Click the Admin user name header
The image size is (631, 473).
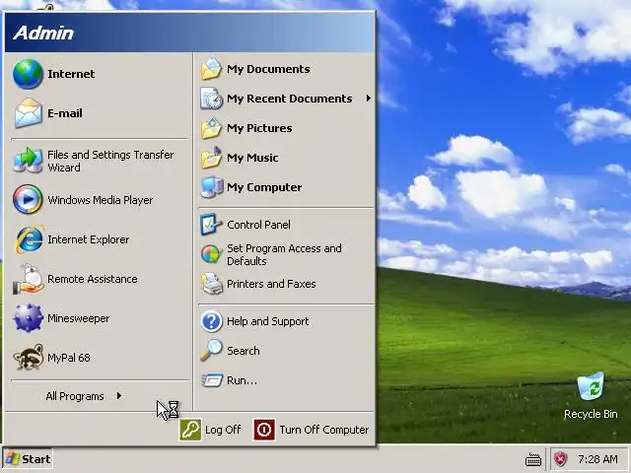point(43,33)
